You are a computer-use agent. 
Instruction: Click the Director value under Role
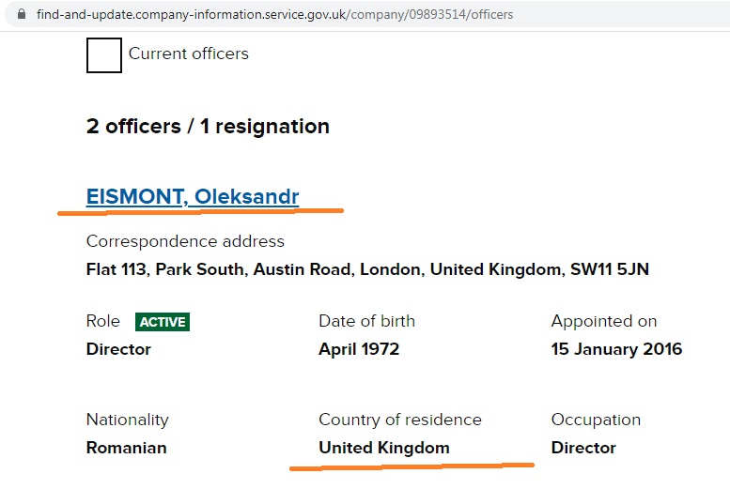click(118, 349)
